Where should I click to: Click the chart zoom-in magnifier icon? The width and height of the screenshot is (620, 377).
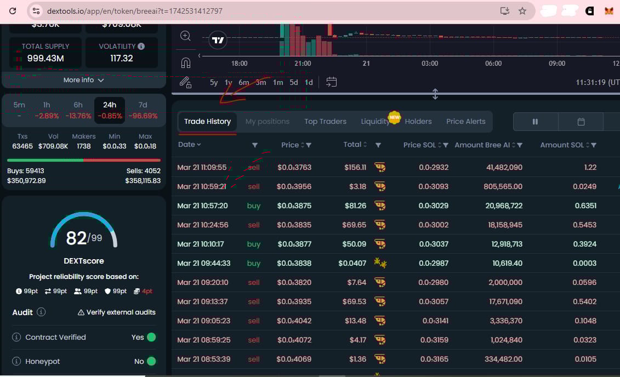(x=185, y=36)
